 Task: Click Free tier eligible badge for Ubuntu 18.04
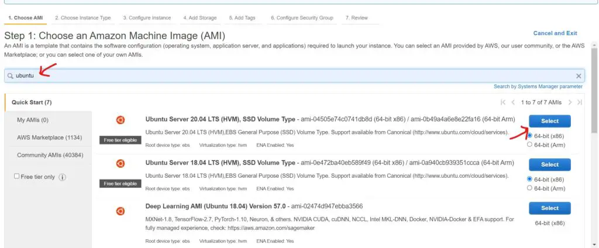coord(121,184)
